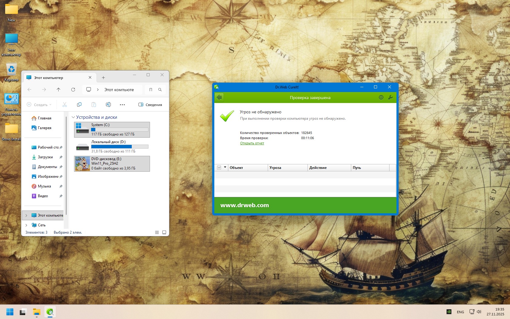
Task: Open the '...' more options menu in Explorer
Action: click(122, 105)
